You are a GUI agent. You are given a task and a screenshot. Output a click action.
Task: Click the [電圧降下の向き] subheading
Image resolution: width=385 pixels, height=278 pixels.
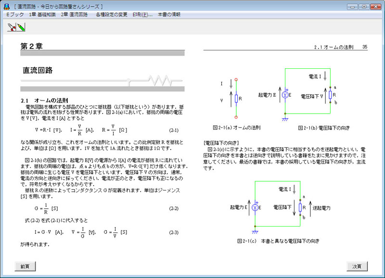coord(221,143)
